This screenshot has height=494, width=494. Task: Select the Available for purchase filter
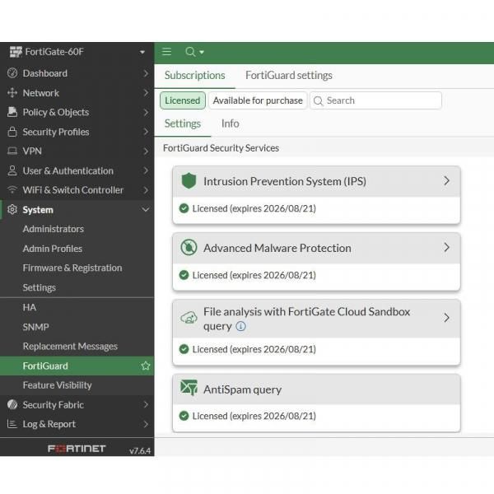(x=257, y=100)
